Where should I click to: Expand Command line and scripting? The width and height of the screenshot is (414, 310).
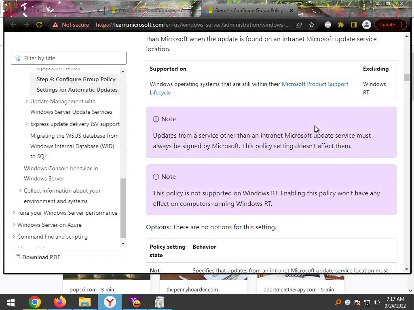point(14,237)
